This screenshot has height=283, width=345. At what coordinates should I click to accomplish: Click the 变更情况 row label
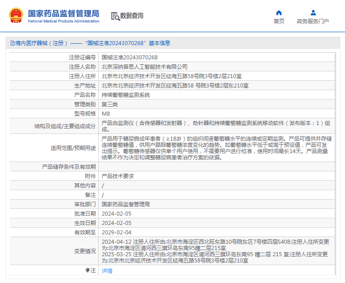(85, 251)
